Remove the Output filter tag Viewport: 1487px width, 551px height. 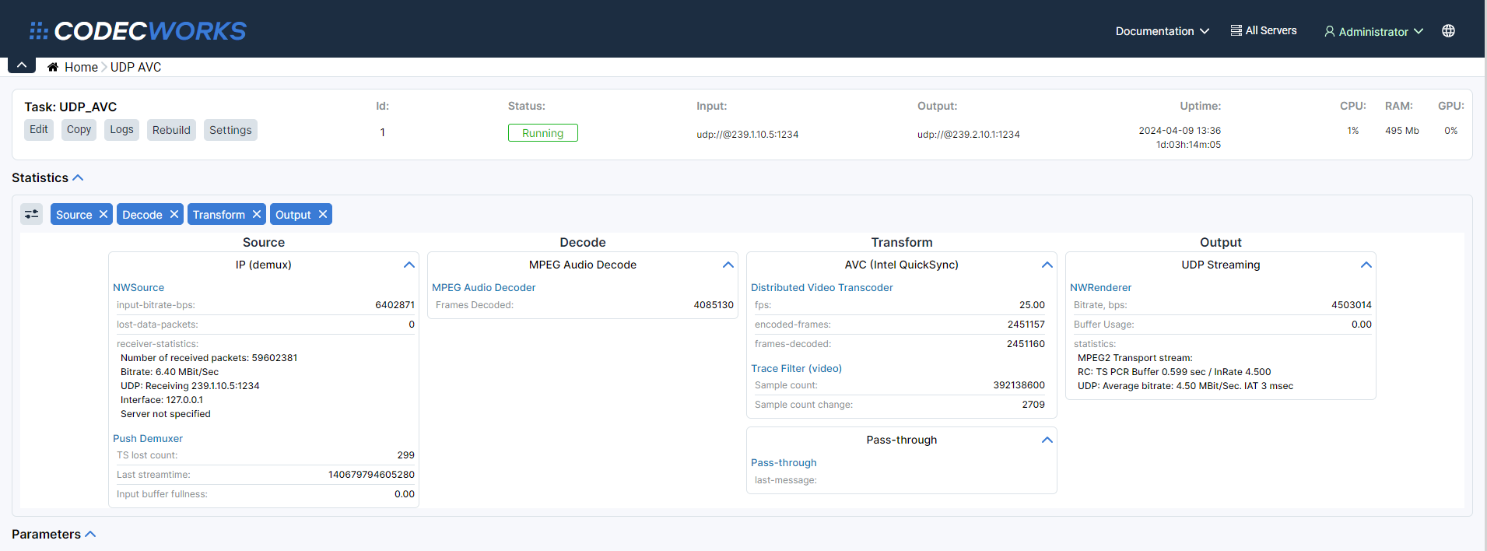point(323,214)
